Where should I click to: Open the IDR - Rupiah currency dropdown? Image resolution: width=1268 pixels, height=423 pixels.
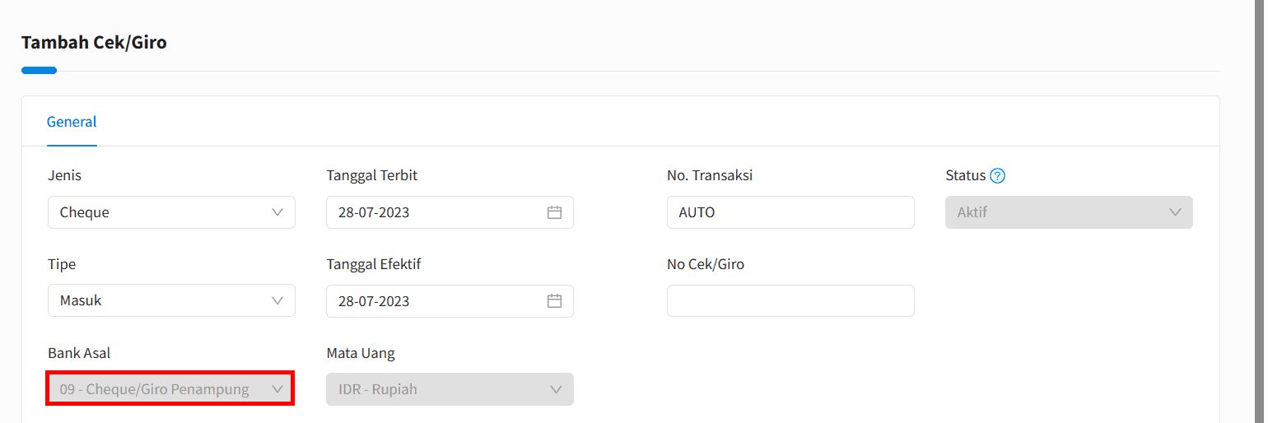point(450,389)
